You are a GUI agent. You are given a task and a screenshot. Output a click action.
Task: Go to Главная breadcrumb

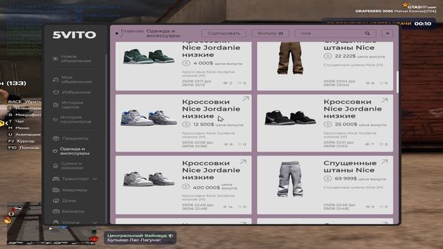[x=132, y=30]
